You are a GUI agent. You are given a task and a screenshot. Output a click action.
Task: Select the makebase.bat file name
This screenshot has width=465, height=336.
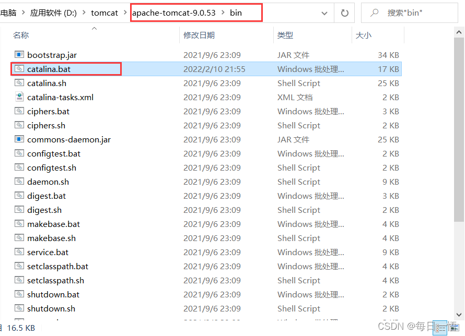click(54, 224)
